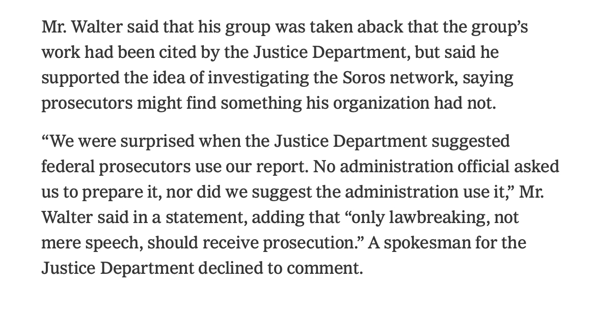592x316 pixels.
Task: Click "Mr. Walter" at the first paragraph's start
Action: click(74, 27)
